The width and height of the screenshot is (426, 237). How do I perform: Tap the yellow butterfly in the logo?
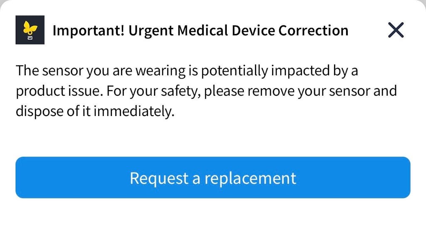click(x=30, y=27)
